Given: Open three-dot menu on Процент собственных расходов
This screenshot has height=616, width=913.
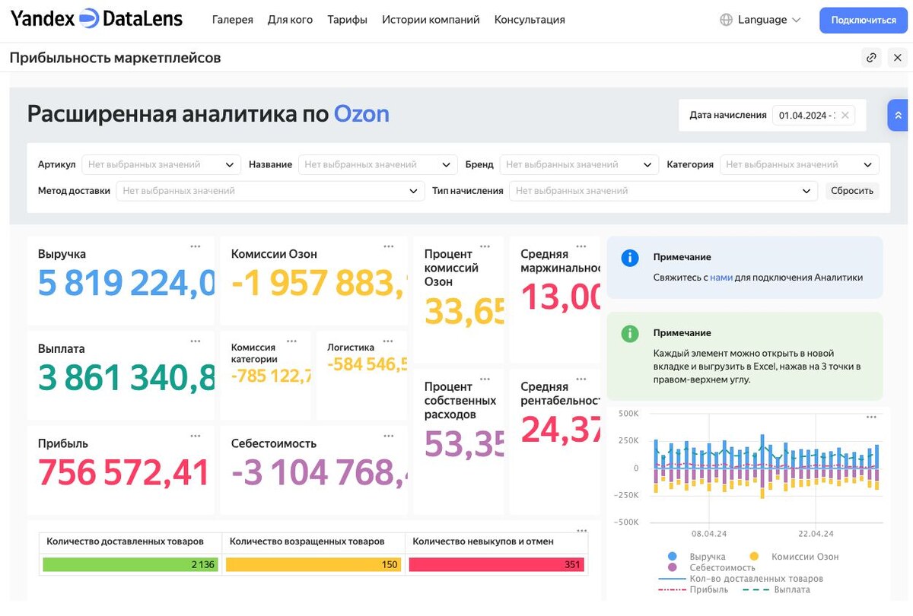Looking at the screenshot, I should click(x=485, y=379).
